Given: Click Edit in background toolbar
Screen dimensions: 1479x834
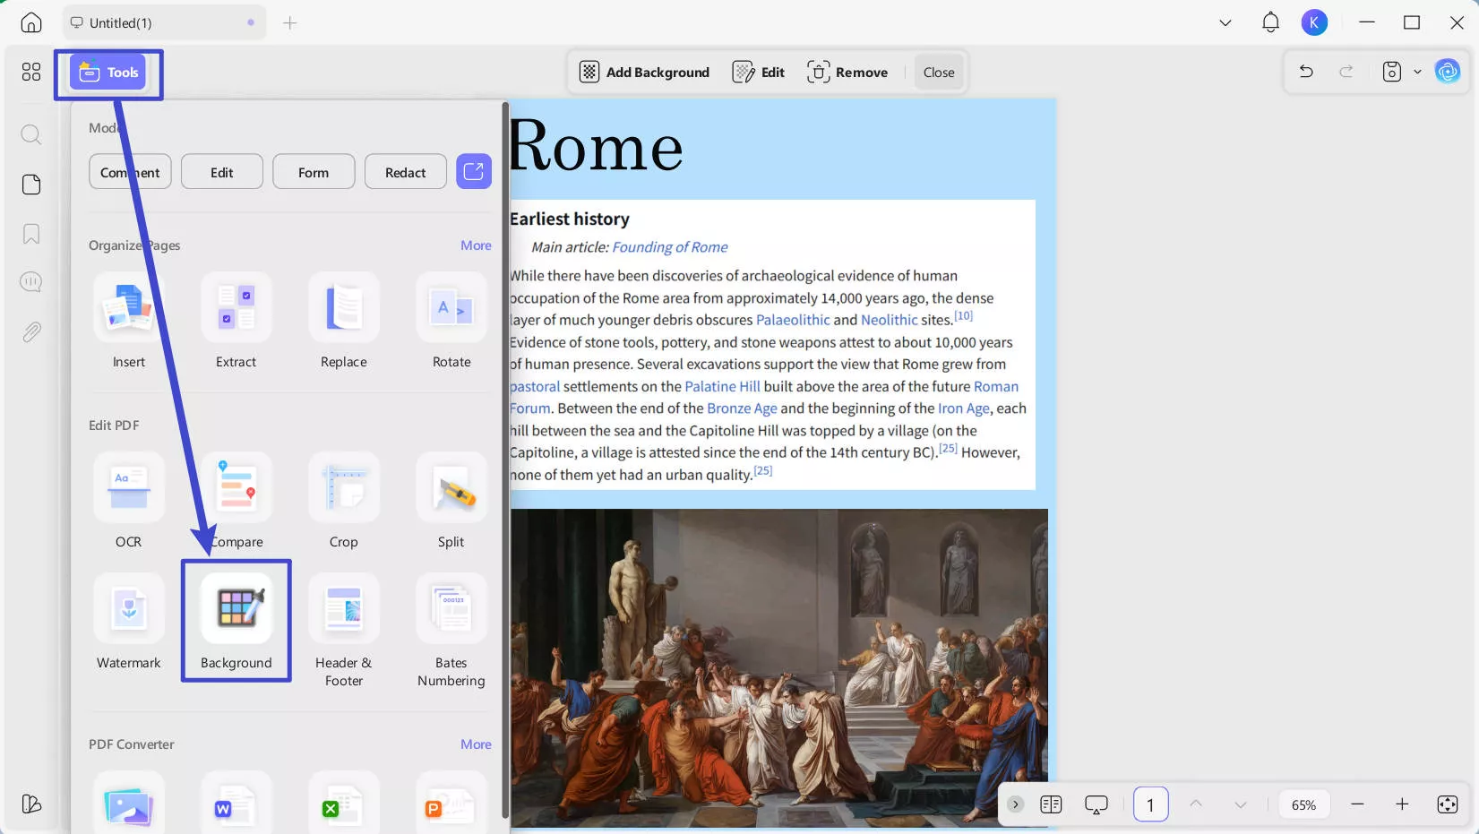Looking at the screenshot, I should click(759, 73).
